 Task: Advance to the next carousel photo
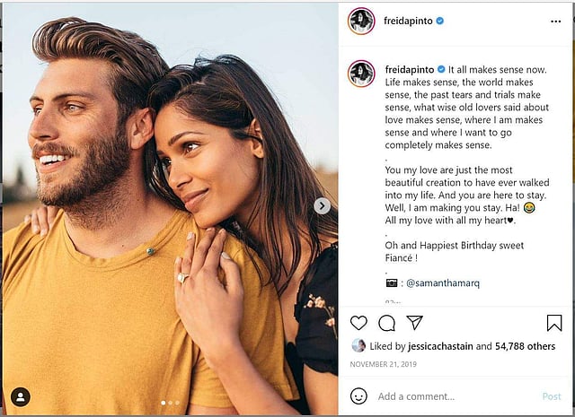[x=322, y=206]
